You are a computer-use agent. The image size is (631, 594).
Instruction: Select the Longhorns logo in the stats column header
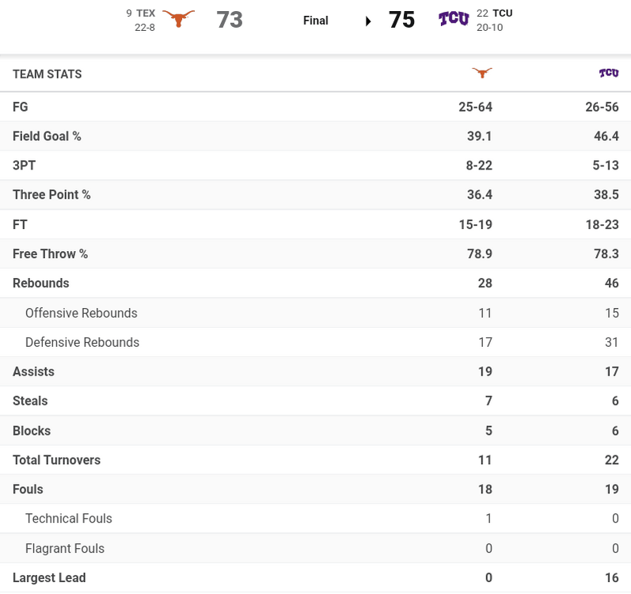[x=481, y=73]
